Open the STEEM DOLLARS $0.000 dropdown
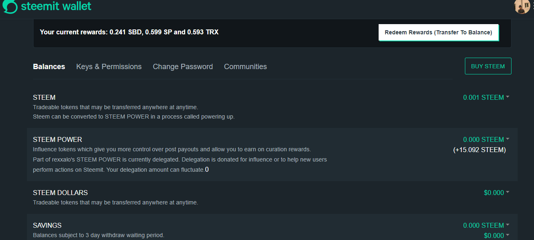This screenshot has width=534, height=240. coord(496,193)
